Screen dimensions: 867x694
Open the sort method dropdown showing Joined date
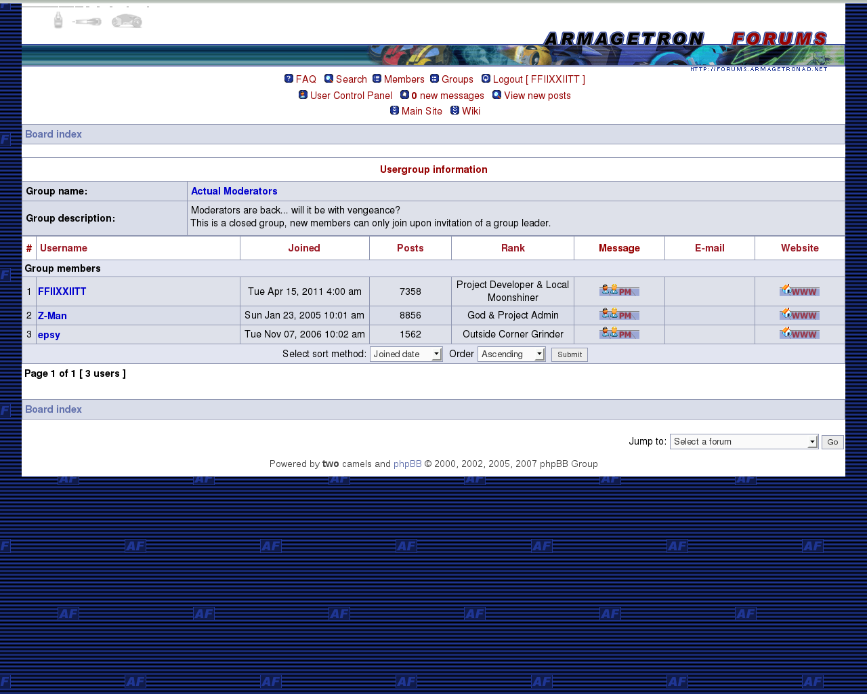[406, 354]
